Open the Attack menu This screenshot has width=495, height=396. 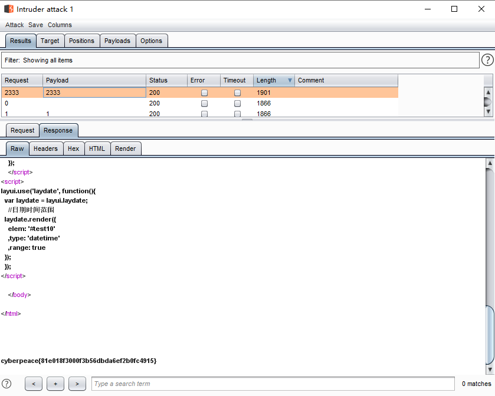click(15, 25)
